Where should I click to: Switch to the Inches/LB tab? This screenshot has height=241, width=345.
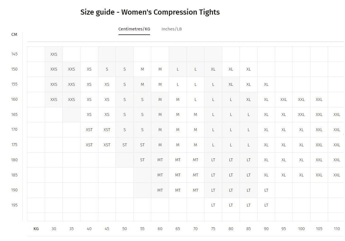(172, 29)
